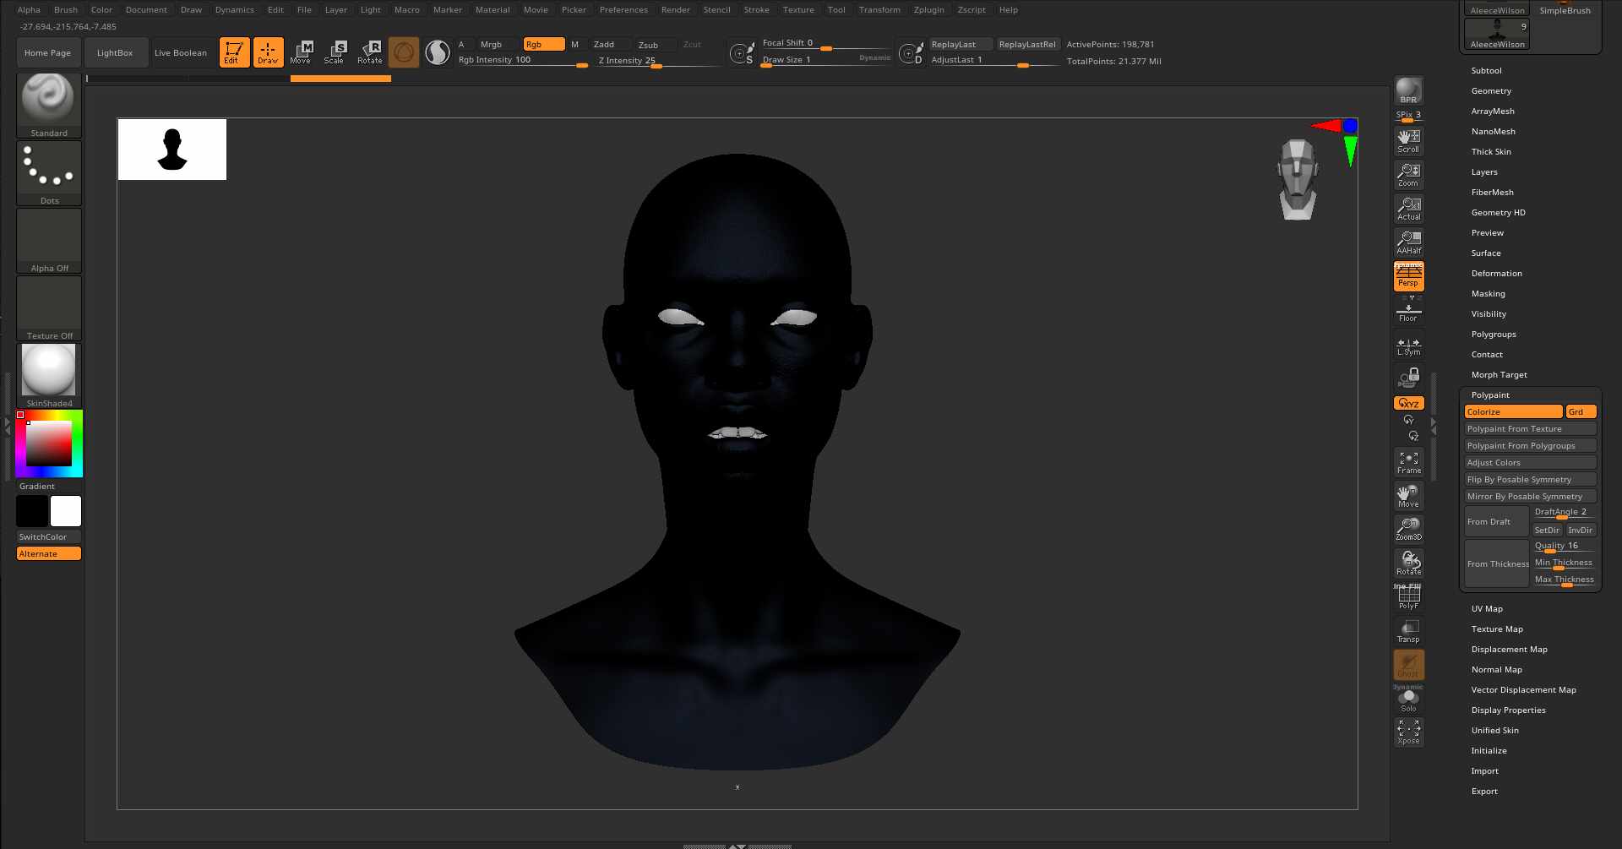Click the LightBox button
The height and width of the screenshot is (849, 1622).
point(115,53)
